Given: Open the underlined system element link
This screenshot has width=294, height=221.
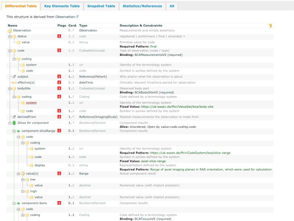Looking at the screenshot, I should 31,103.
